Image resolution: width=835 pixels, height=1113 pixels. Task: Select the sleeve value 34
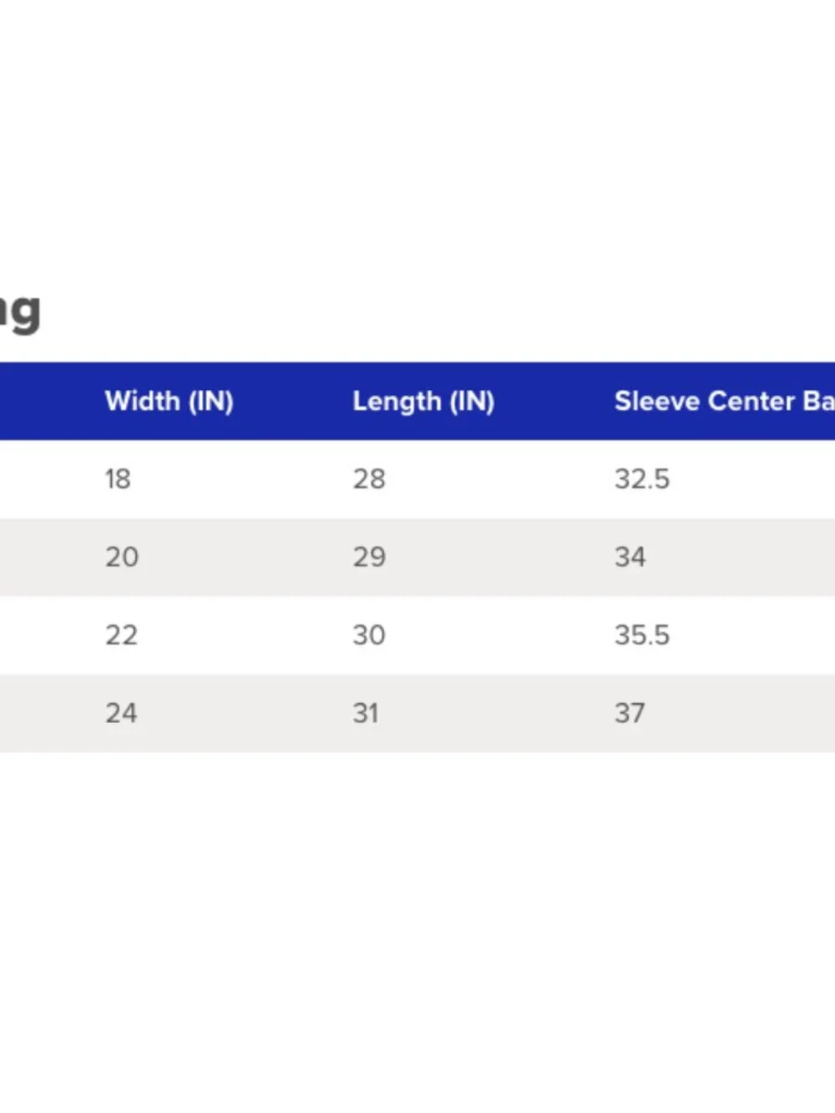tap(630, 557)
